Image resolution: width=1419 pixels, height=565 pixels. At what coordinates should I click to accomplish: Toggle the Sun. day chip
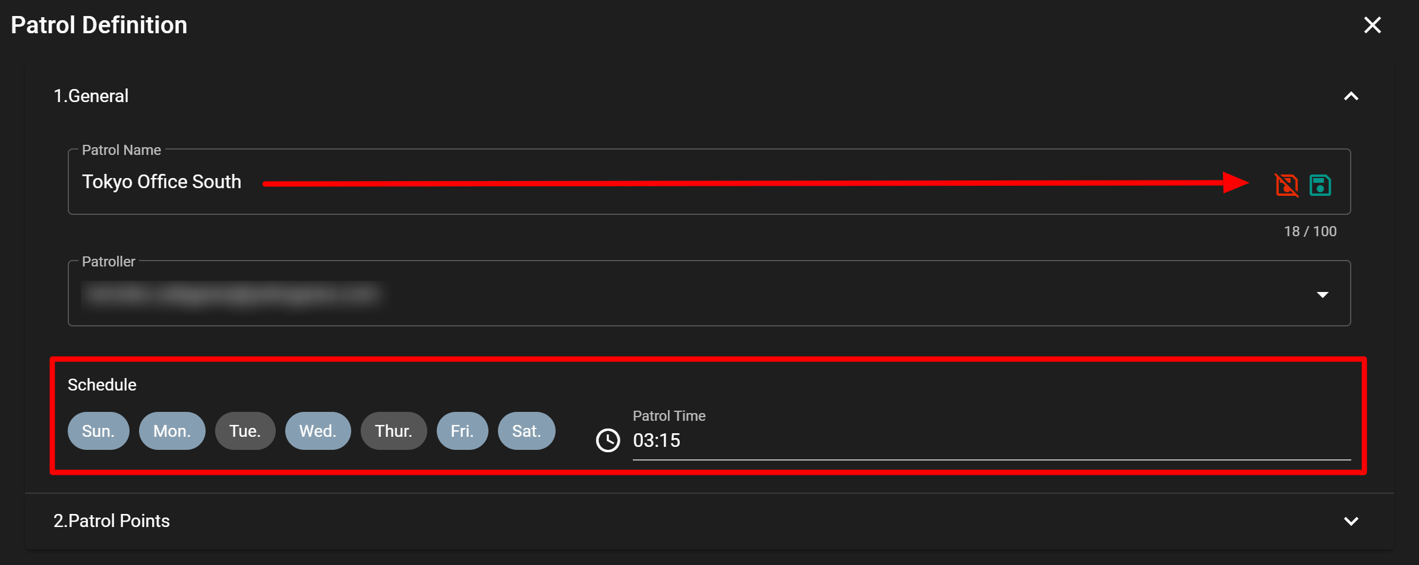[98, 431]
